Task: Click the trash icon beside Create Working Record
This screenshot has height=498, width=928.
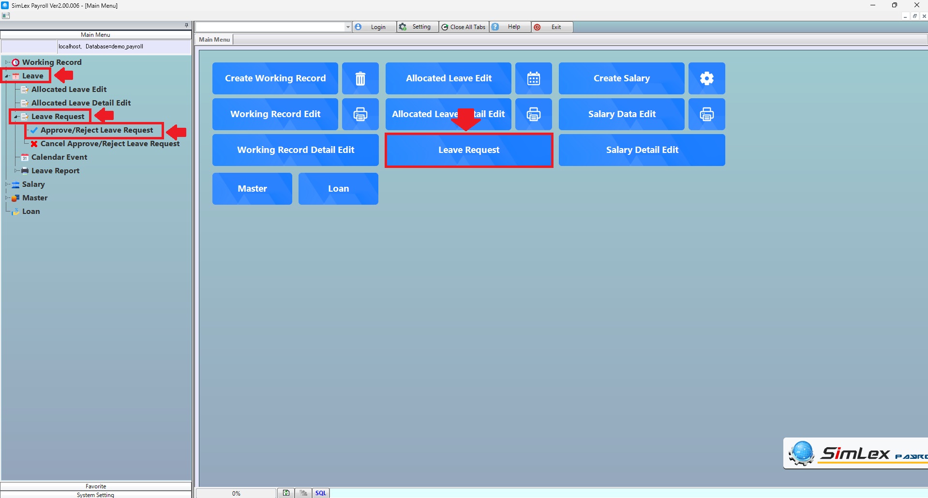Action: tap(360, 78)
